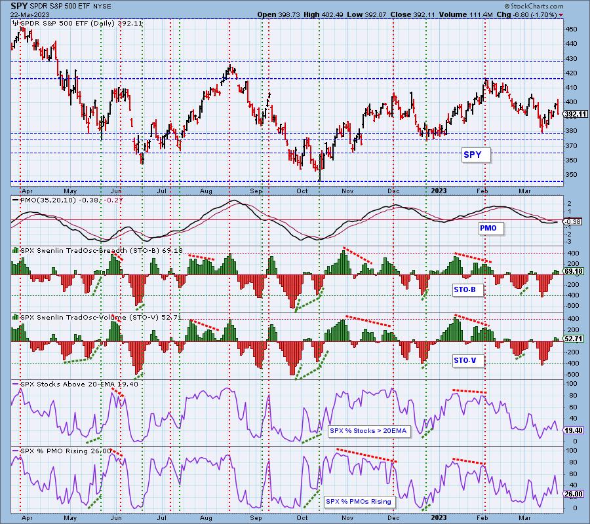The height and width of the screenshot is (524, 590).
Task: Click the 350 price axis label
Action: [x=571, y=175]
